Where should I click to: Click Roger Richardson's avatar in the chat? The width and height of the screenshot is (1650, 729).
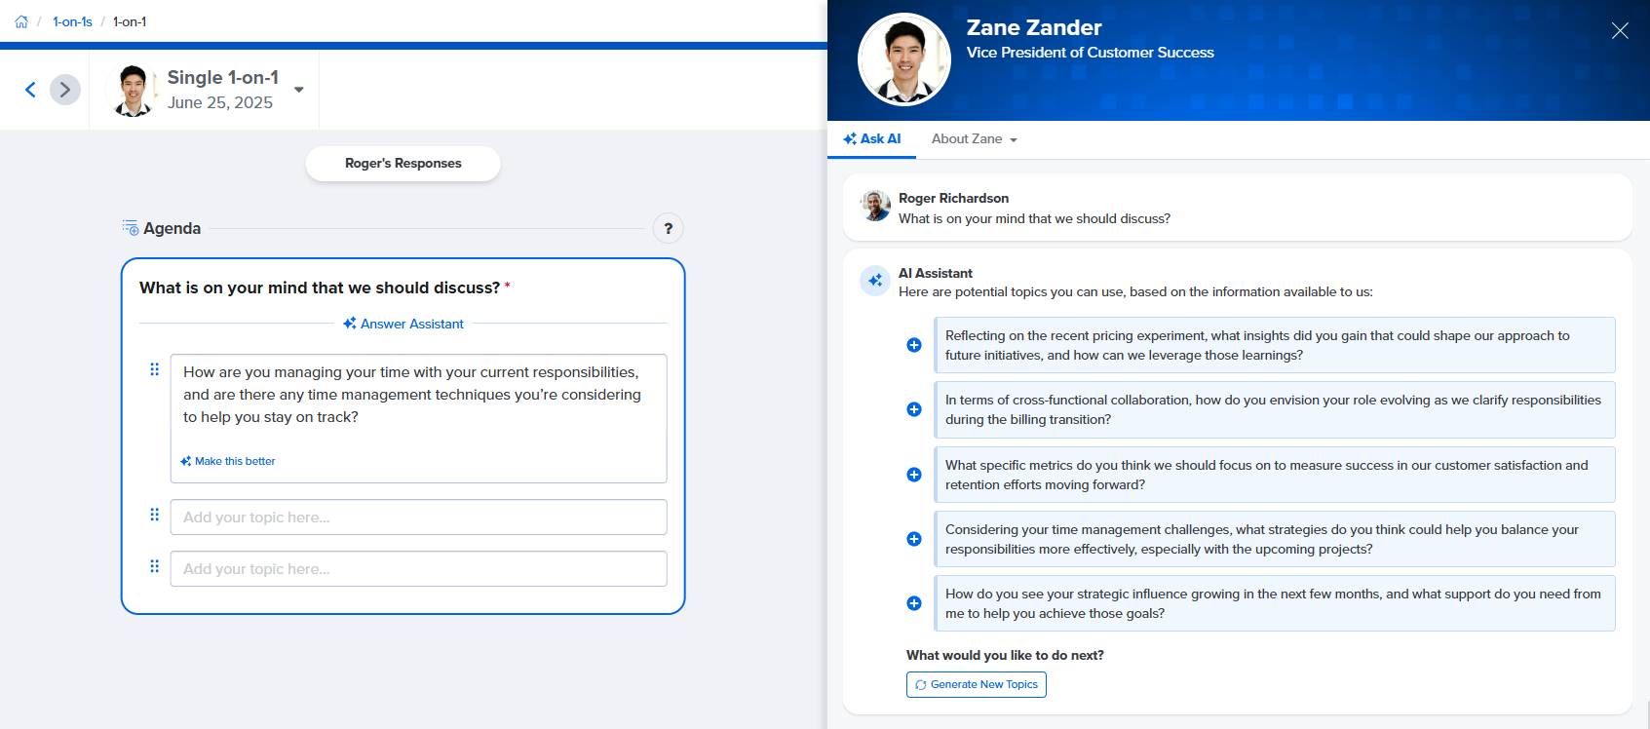click(x=875, y=206)
